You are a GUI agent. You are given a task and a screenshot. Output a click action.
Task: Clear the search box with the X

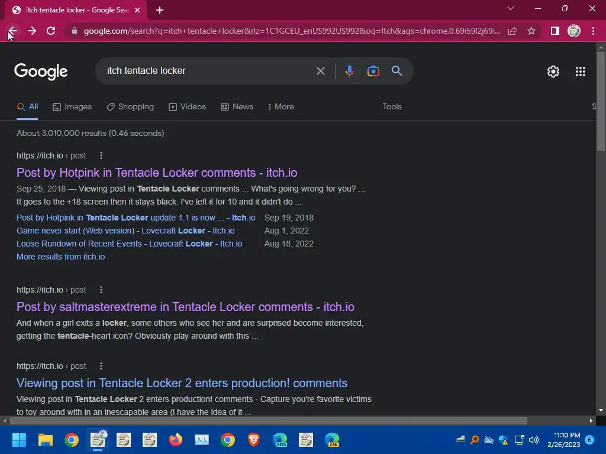pos(321,71)
